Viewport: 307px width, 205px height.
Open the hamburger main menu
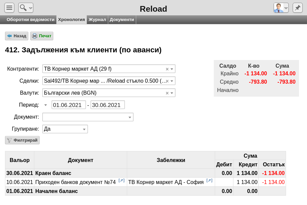(9, 8)
